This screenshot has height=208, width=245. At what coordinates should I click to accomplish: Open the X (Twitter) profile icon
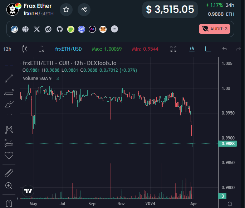click(x=37, y=29)
